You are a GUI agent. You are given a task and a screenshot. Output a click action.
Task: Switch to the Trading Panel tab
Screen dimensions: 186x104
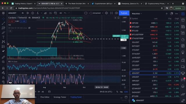[x=76, y=97]
